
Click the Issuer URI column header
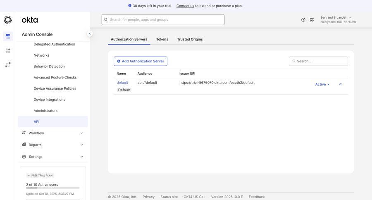(187, 74)
